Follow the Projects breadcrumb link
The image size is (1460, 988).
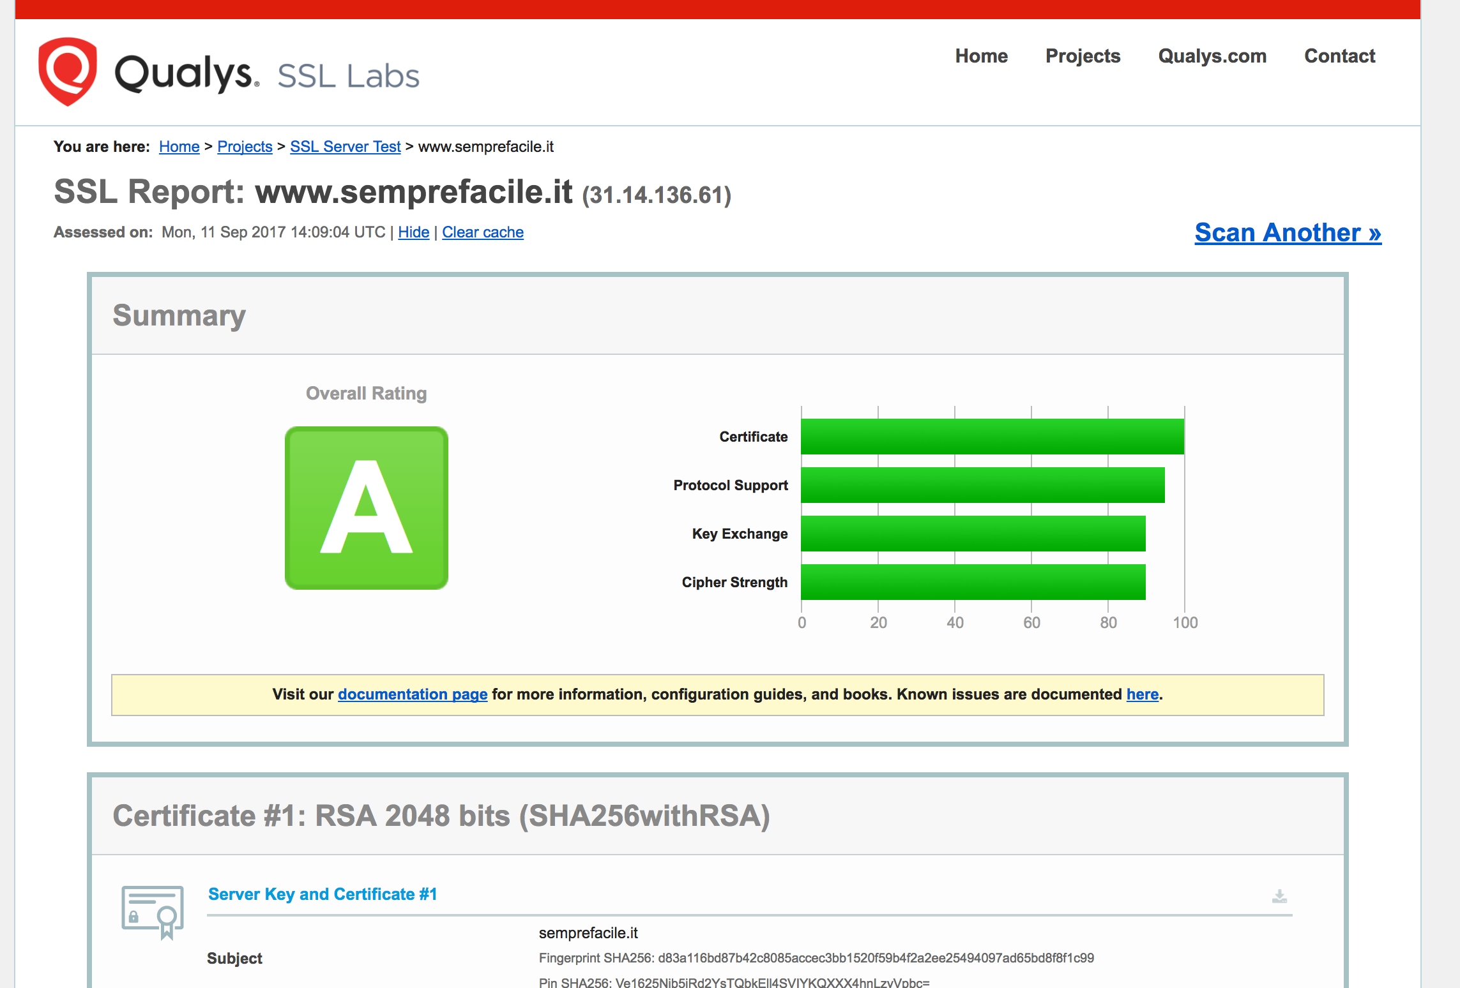click(x=245, y=147)
